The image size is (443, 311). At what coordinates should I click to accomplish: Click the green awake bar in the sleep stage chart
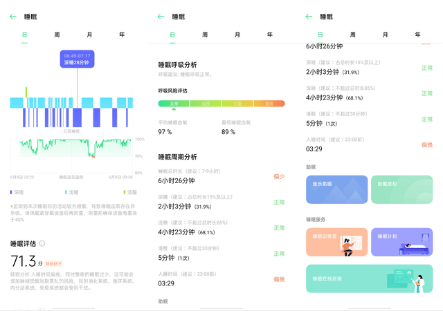click(x=26, y=93)
